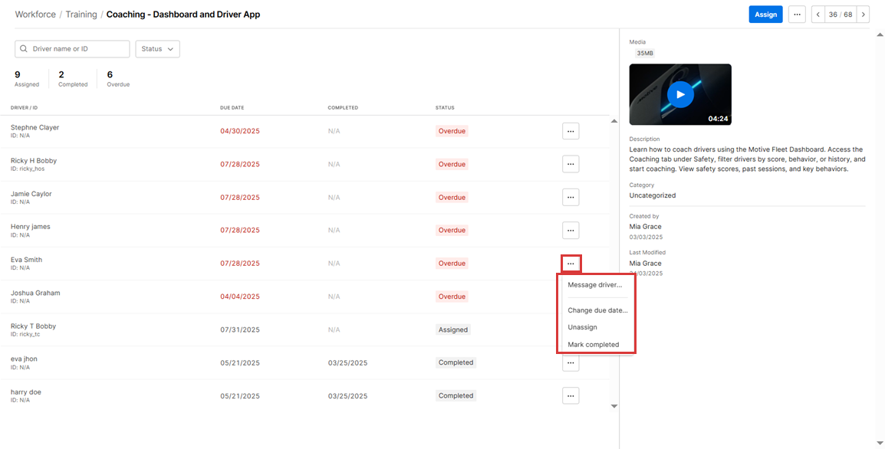Open actions menu for Henry james
This screenshot has height=449, width=885.
570,230
